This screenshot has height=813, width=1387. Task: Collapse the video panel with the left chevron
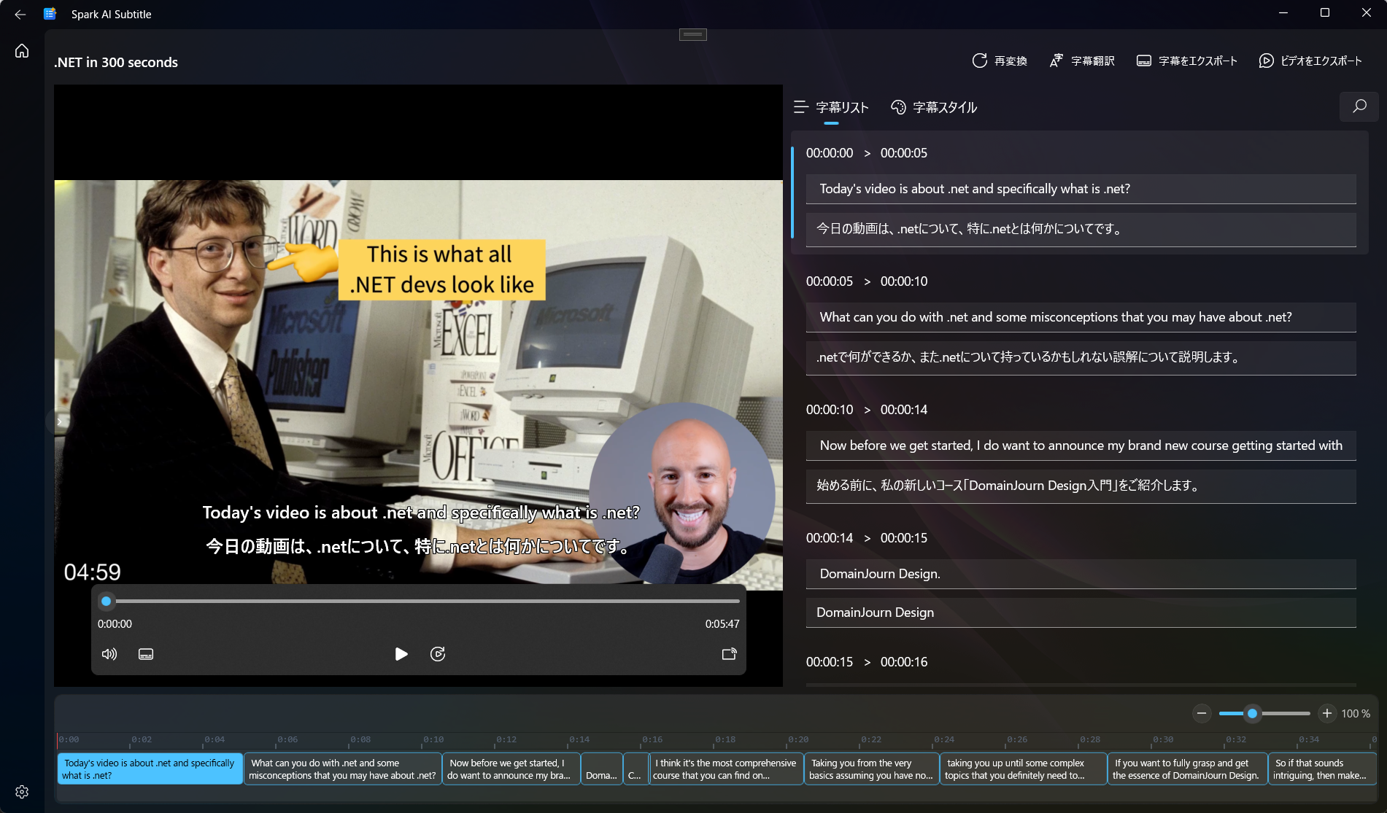coord(59,421)
